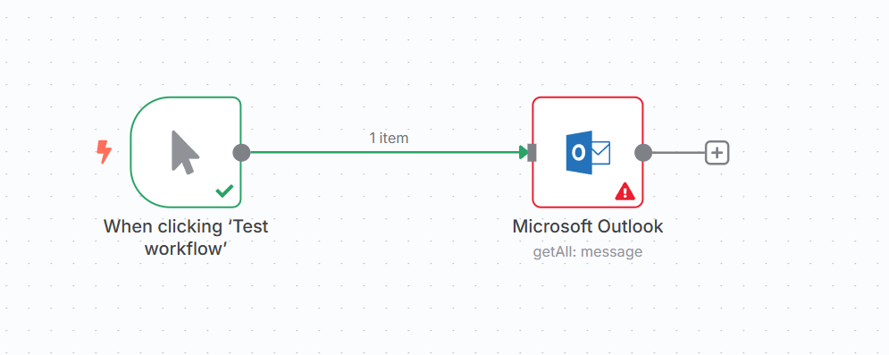Click the gray connector line before plus button

tap(679, 153)
